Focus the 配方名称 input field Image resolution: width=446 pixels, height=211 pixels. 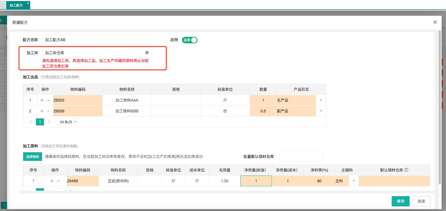(x=97, y=40)
